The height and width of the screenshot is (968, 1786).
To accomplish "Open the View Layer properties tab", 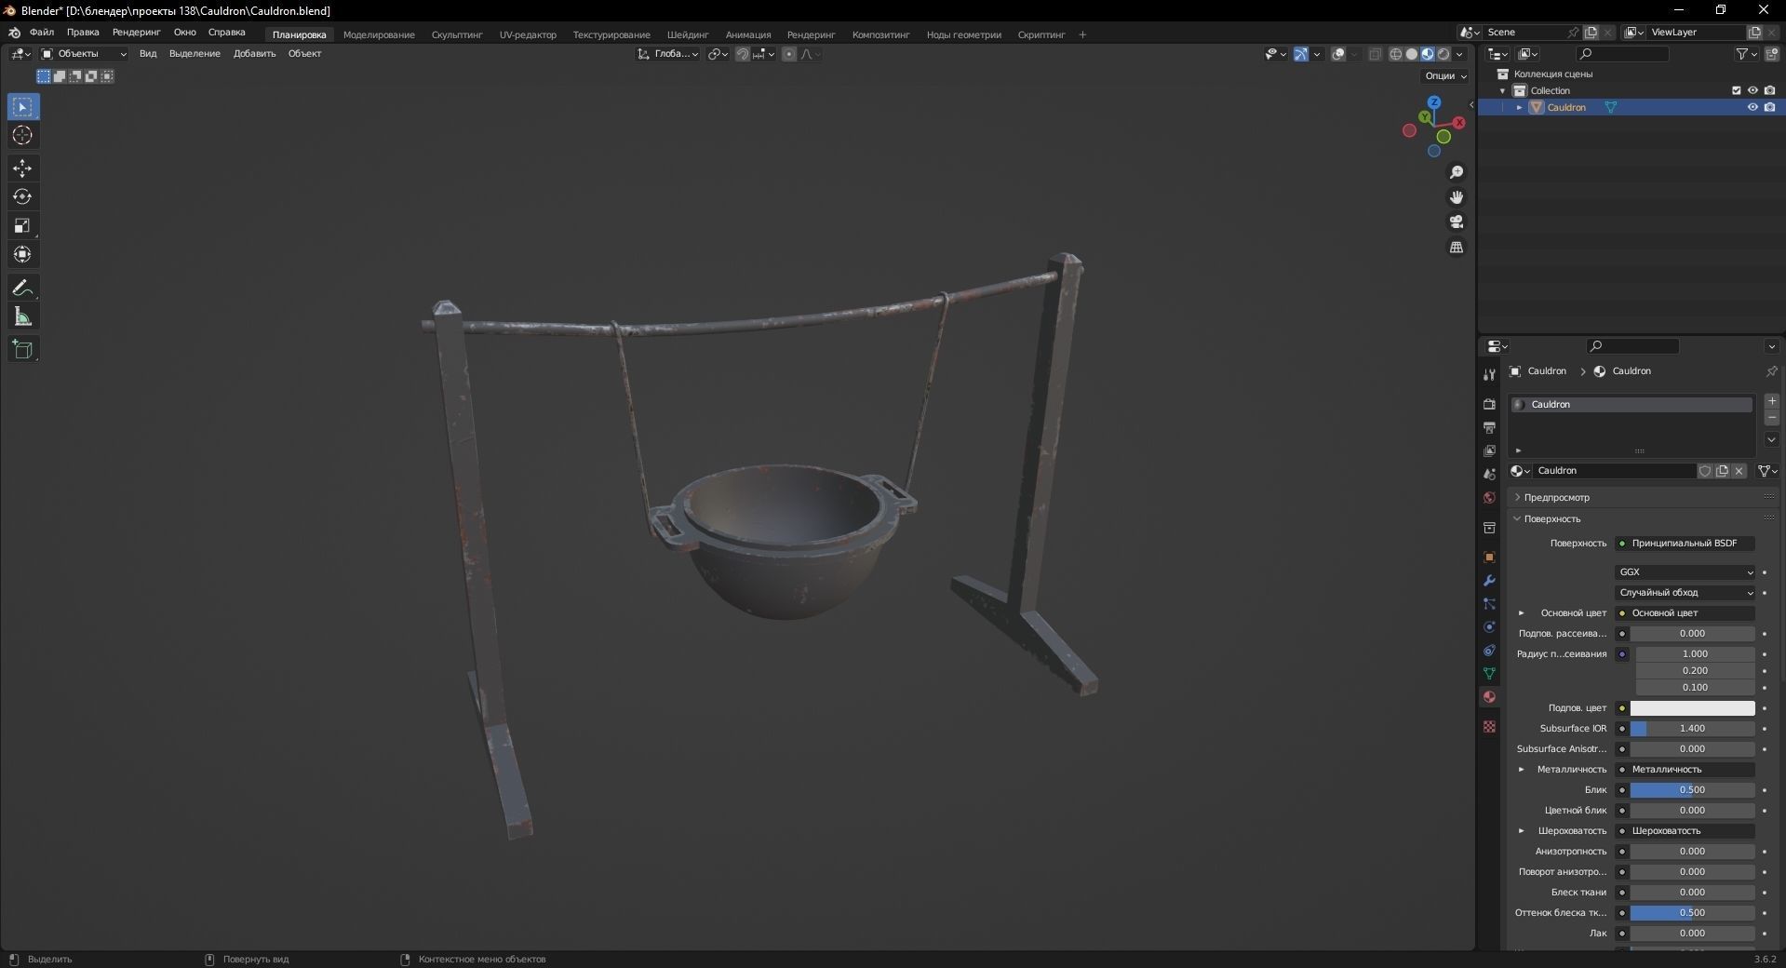I will [x=1489, y=450].
